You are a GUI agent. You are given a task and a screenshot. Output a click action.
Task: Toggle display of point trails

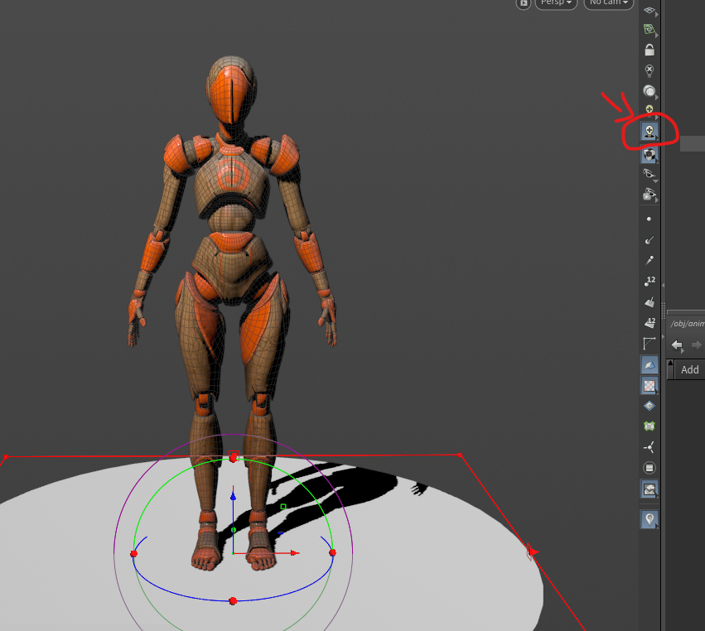click(x=649, y=261)
